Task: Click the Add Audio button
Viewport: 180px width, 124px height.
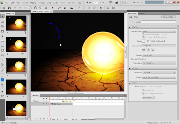Action: pyautogui.click(x=148, y=98)
